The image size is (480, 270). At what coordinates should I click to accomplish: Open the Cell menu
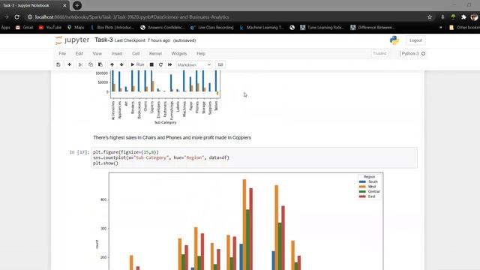pyautogui.click(x=136, y=53)
